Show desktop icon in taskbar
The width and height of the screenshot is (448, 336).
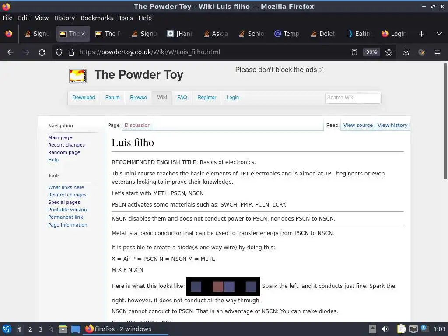coord(76,329)
